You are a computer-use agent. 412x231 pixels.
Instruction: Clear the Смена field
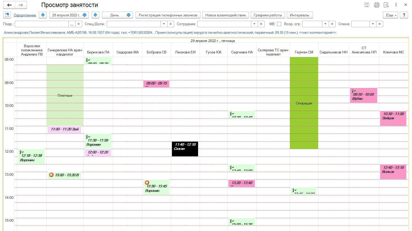380,24
